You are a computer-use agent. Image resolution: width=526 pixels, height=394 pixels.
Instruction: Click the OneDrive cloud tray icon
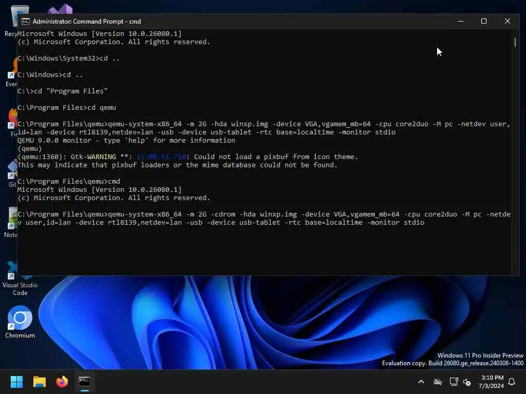point(438,382)
